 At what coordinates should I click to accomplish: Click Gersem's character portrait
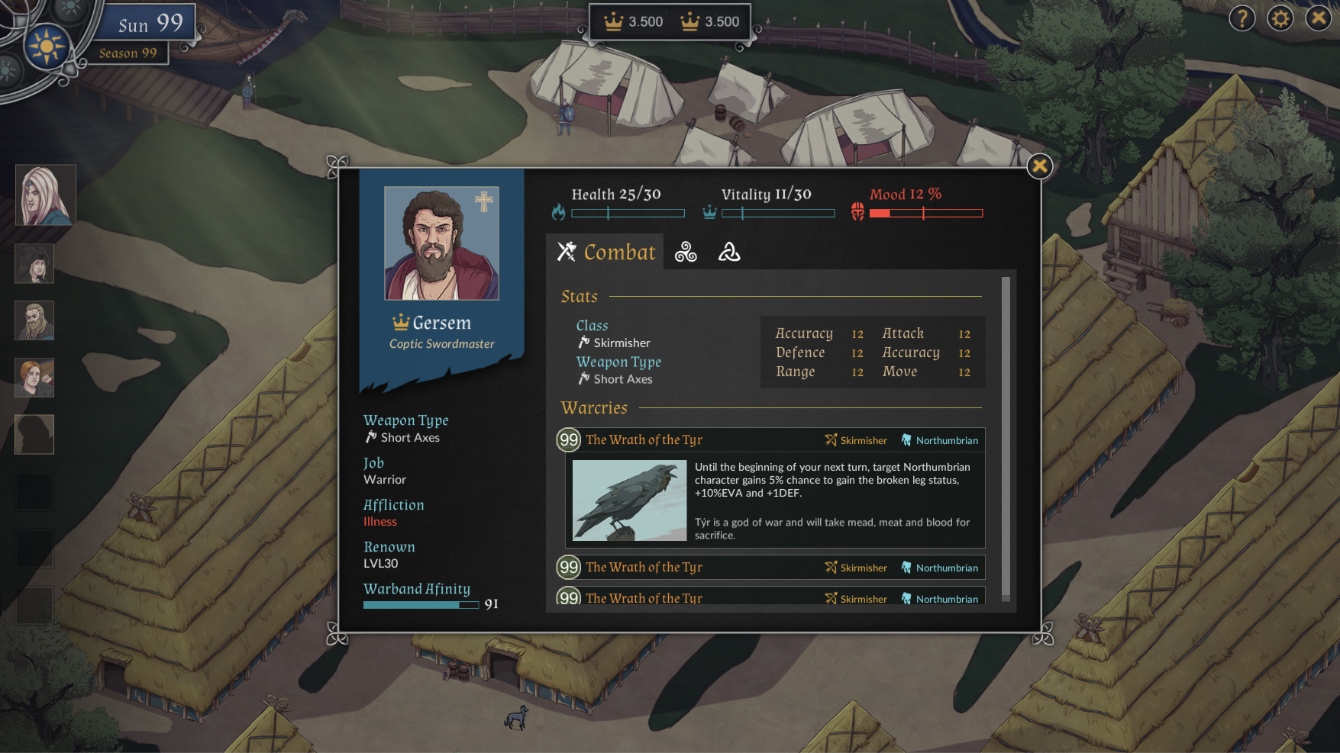pos(441,243)
